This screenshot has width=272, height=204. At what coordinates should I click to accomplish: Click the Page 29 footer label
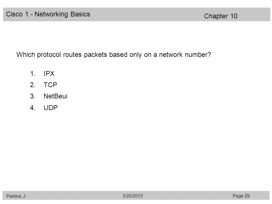click(x=241, y=196)
